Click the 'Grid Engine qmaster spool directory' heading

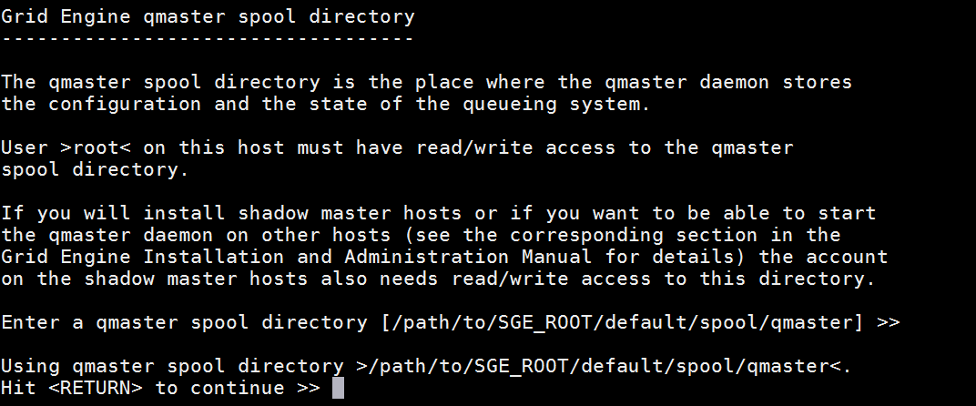[x=208, y=16]
